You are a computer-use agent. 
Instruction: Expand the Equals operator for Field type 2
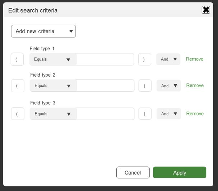[54, 86]
